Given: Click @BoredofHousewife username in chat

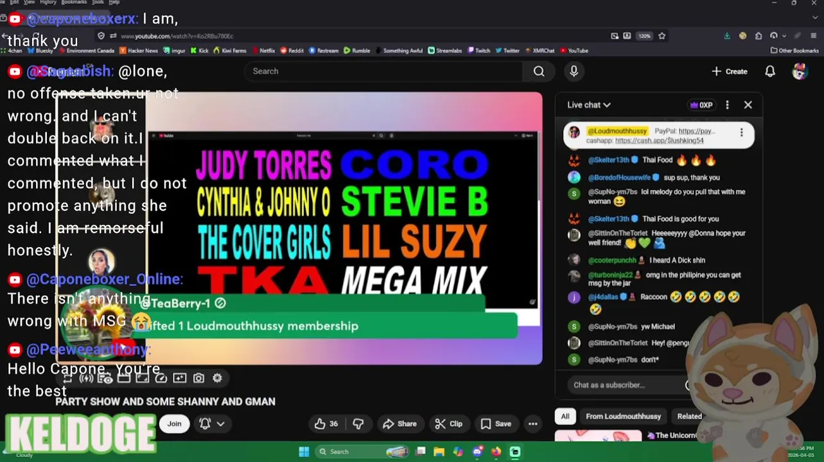Looking at the screenshot, I should coord(620,177).
